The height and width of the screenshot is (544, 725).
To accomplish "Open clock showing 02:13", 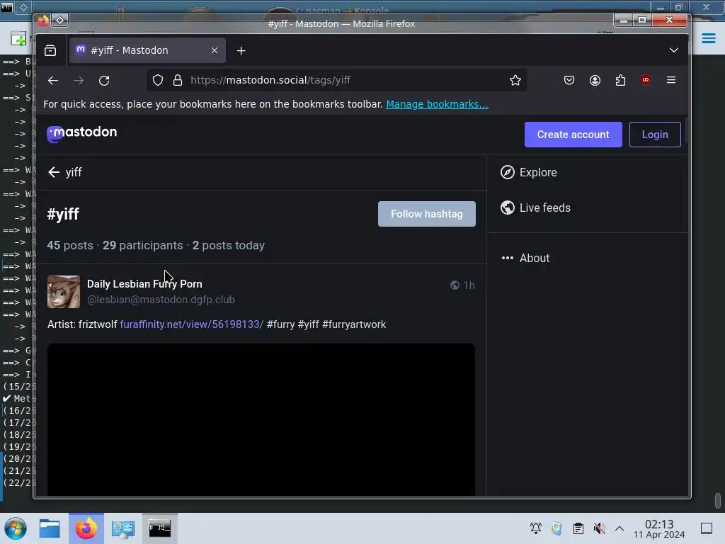I will (x=659, y=528).
